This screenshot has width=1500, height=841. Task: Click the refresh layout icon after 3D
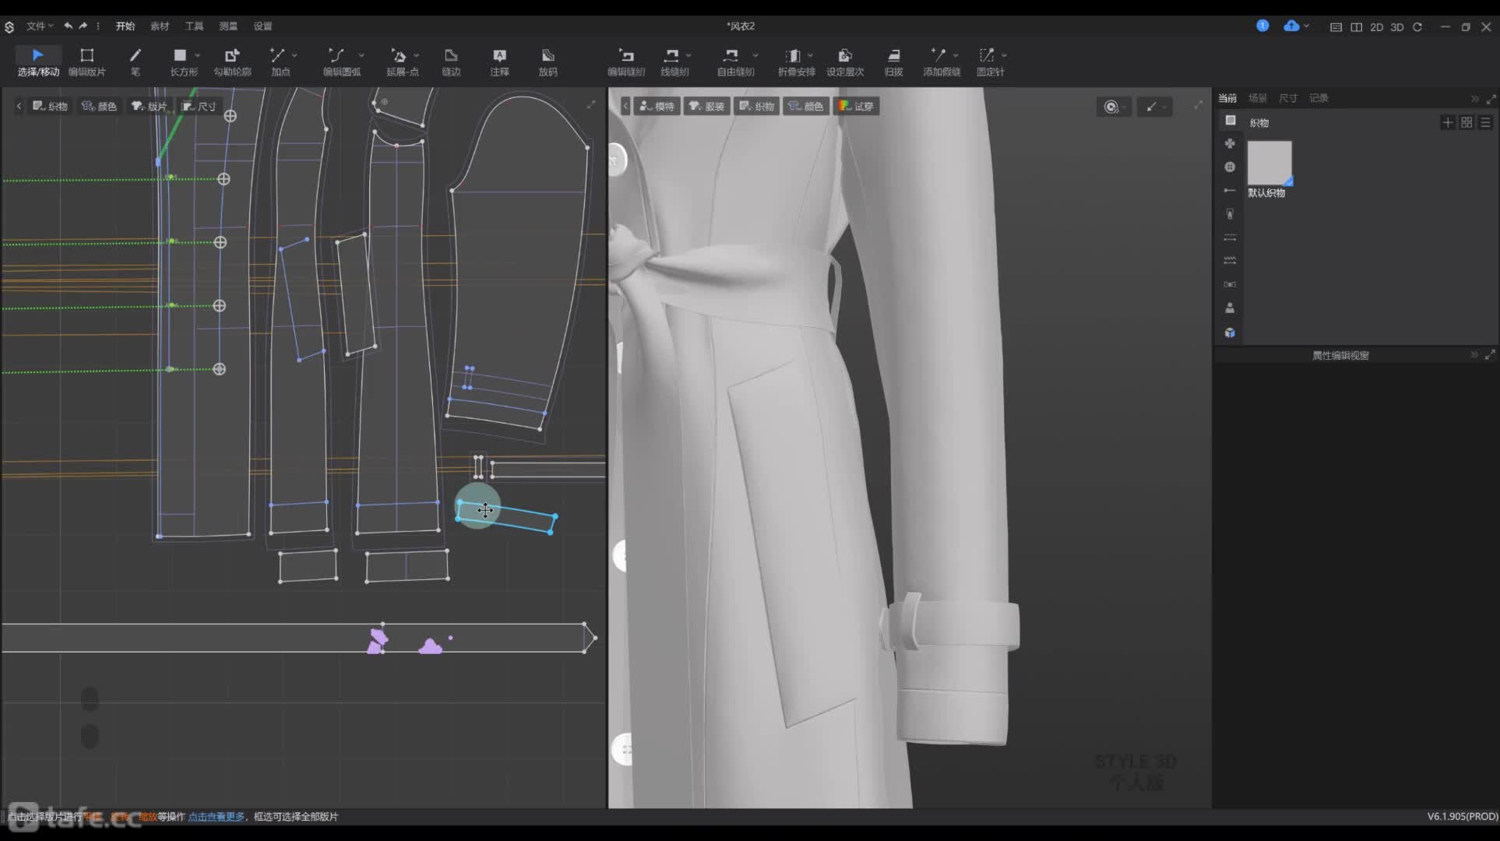(x=1417, y=26)
